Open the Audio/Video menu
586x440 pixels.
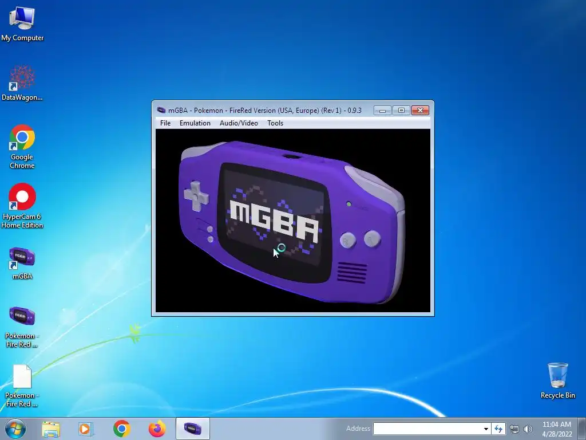pyautogui.click(x=239, y=123)
